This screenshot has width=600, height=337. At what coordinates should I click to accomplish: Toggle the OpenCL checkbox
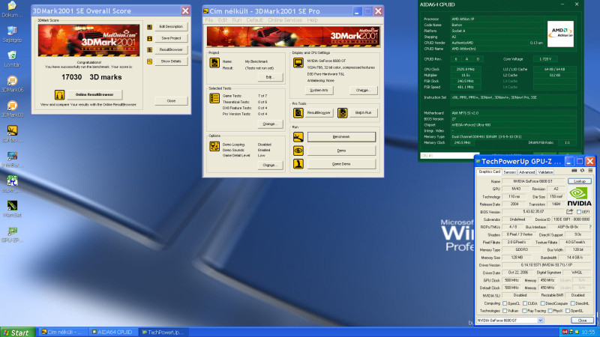click(505, 303)
